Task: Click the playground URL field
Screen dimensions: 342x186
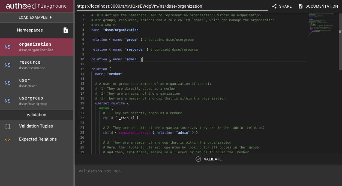Action: [172, 6]
